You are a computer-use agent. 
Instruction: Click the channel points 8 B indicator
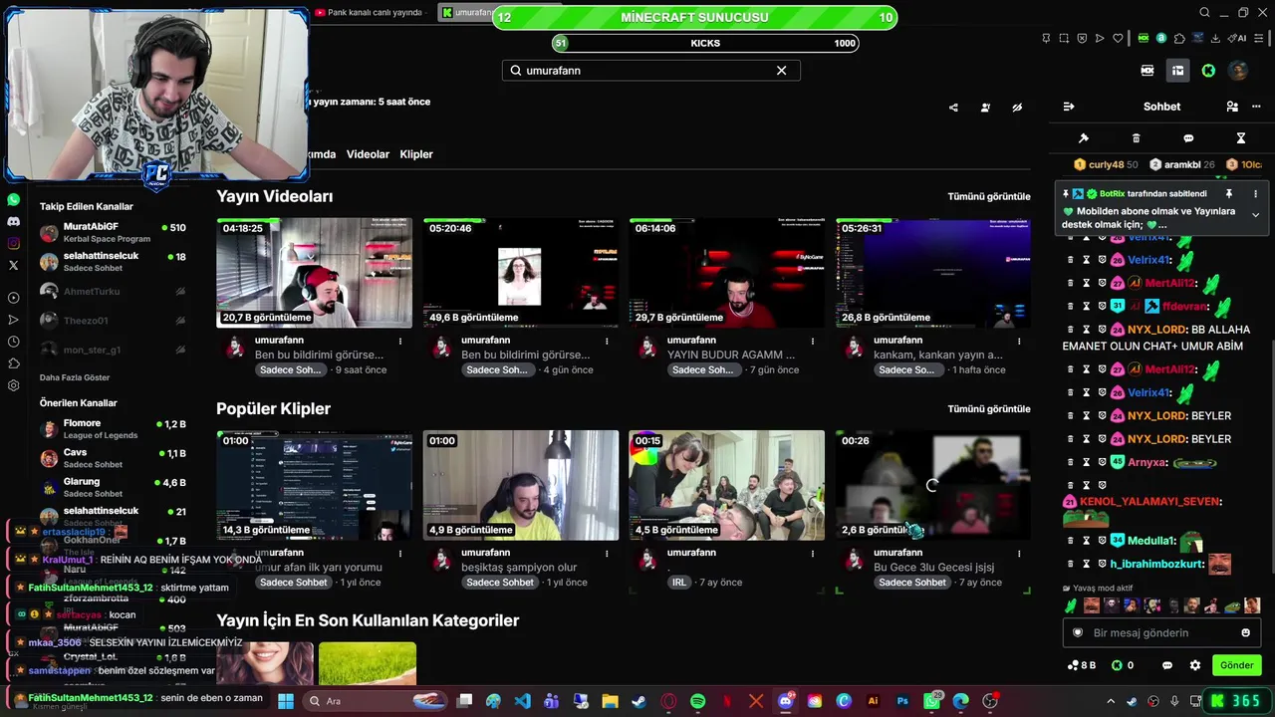point(1081,665)
